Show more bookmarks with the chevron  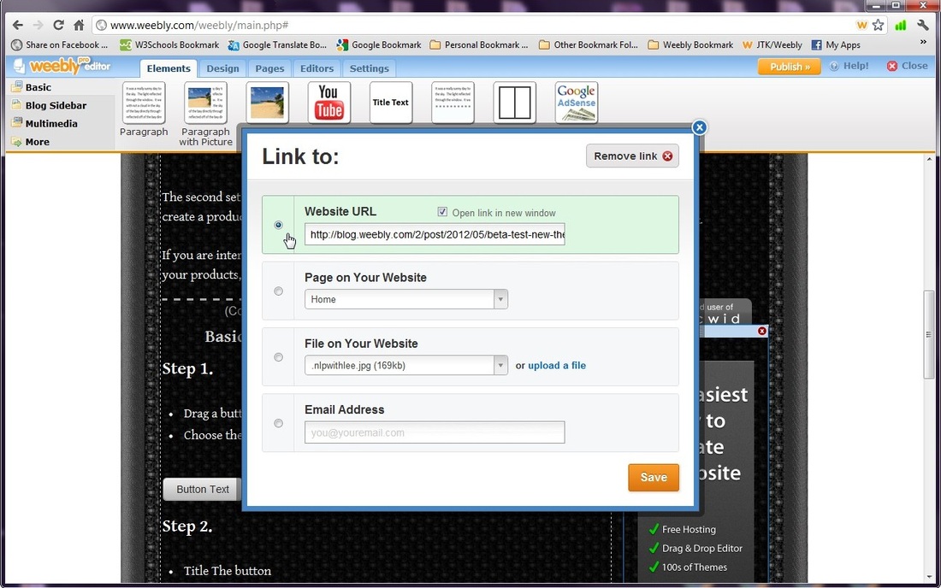923,42
